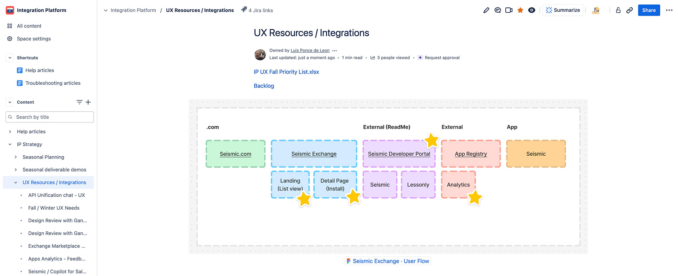The image size is (678, 276).
Task: Open Fall / Winter UX Needs page
Action: [54, 208]
